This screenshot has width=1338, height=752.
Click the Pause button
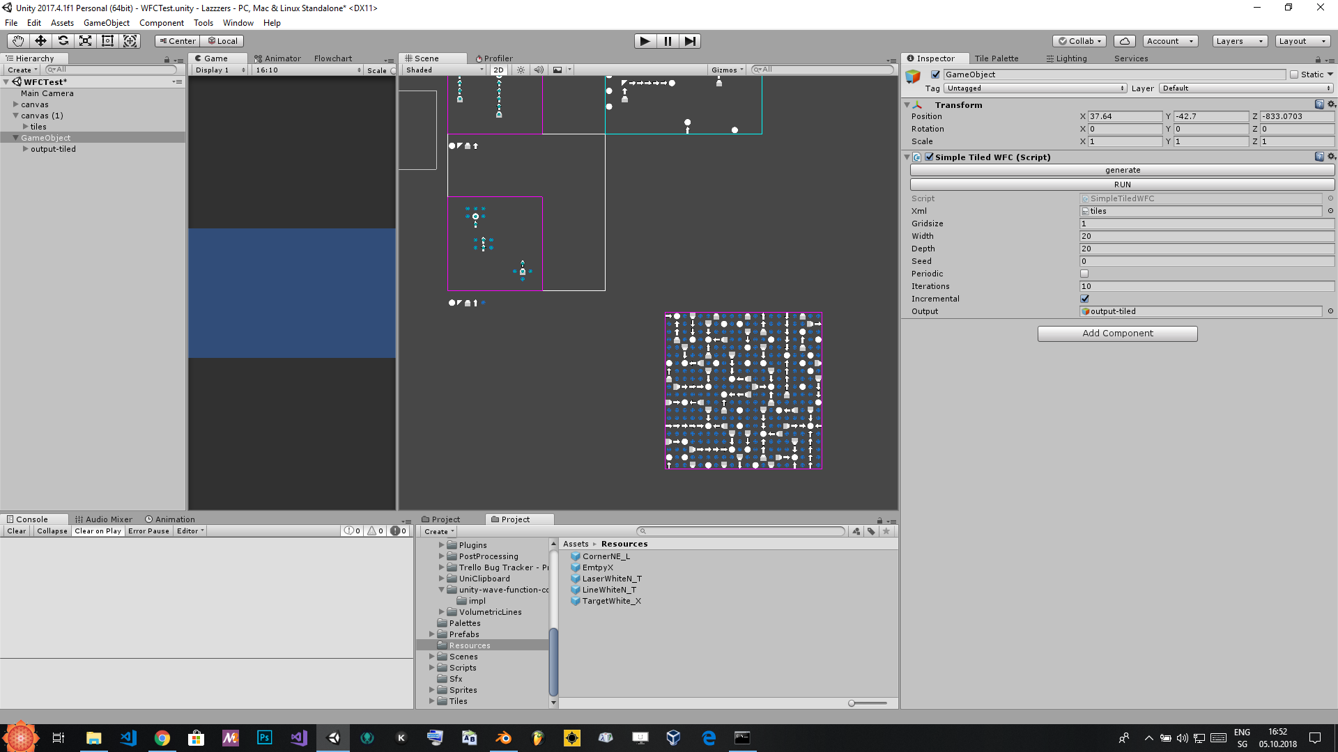668,41
